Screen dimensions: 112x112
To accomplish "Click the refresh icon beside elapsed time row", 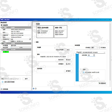I will 30,39.
